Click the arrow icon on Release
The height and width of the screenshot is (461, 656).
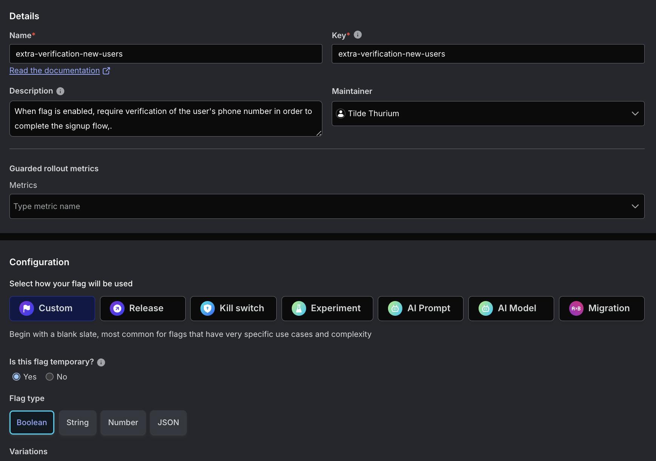coord(117,309)
